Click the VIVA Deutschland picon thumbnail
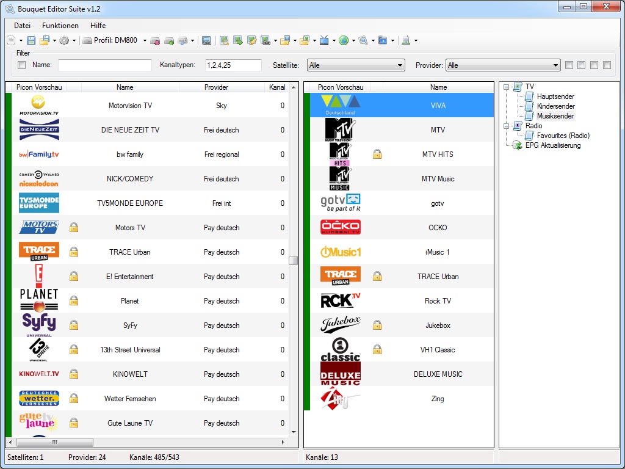 [341, 105]
